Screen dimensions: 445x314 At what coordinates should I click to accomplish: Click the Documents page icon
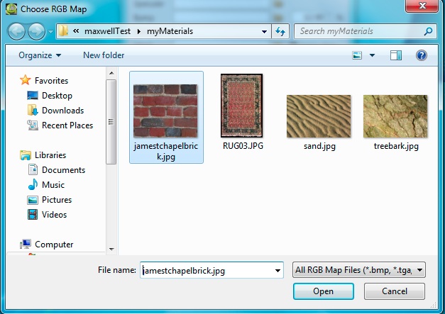[x=33, y=169]
